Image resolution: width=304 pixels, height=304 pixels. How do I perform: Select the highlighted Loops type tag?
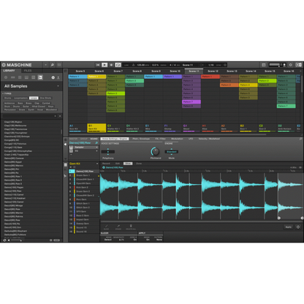tap(34, 98)
